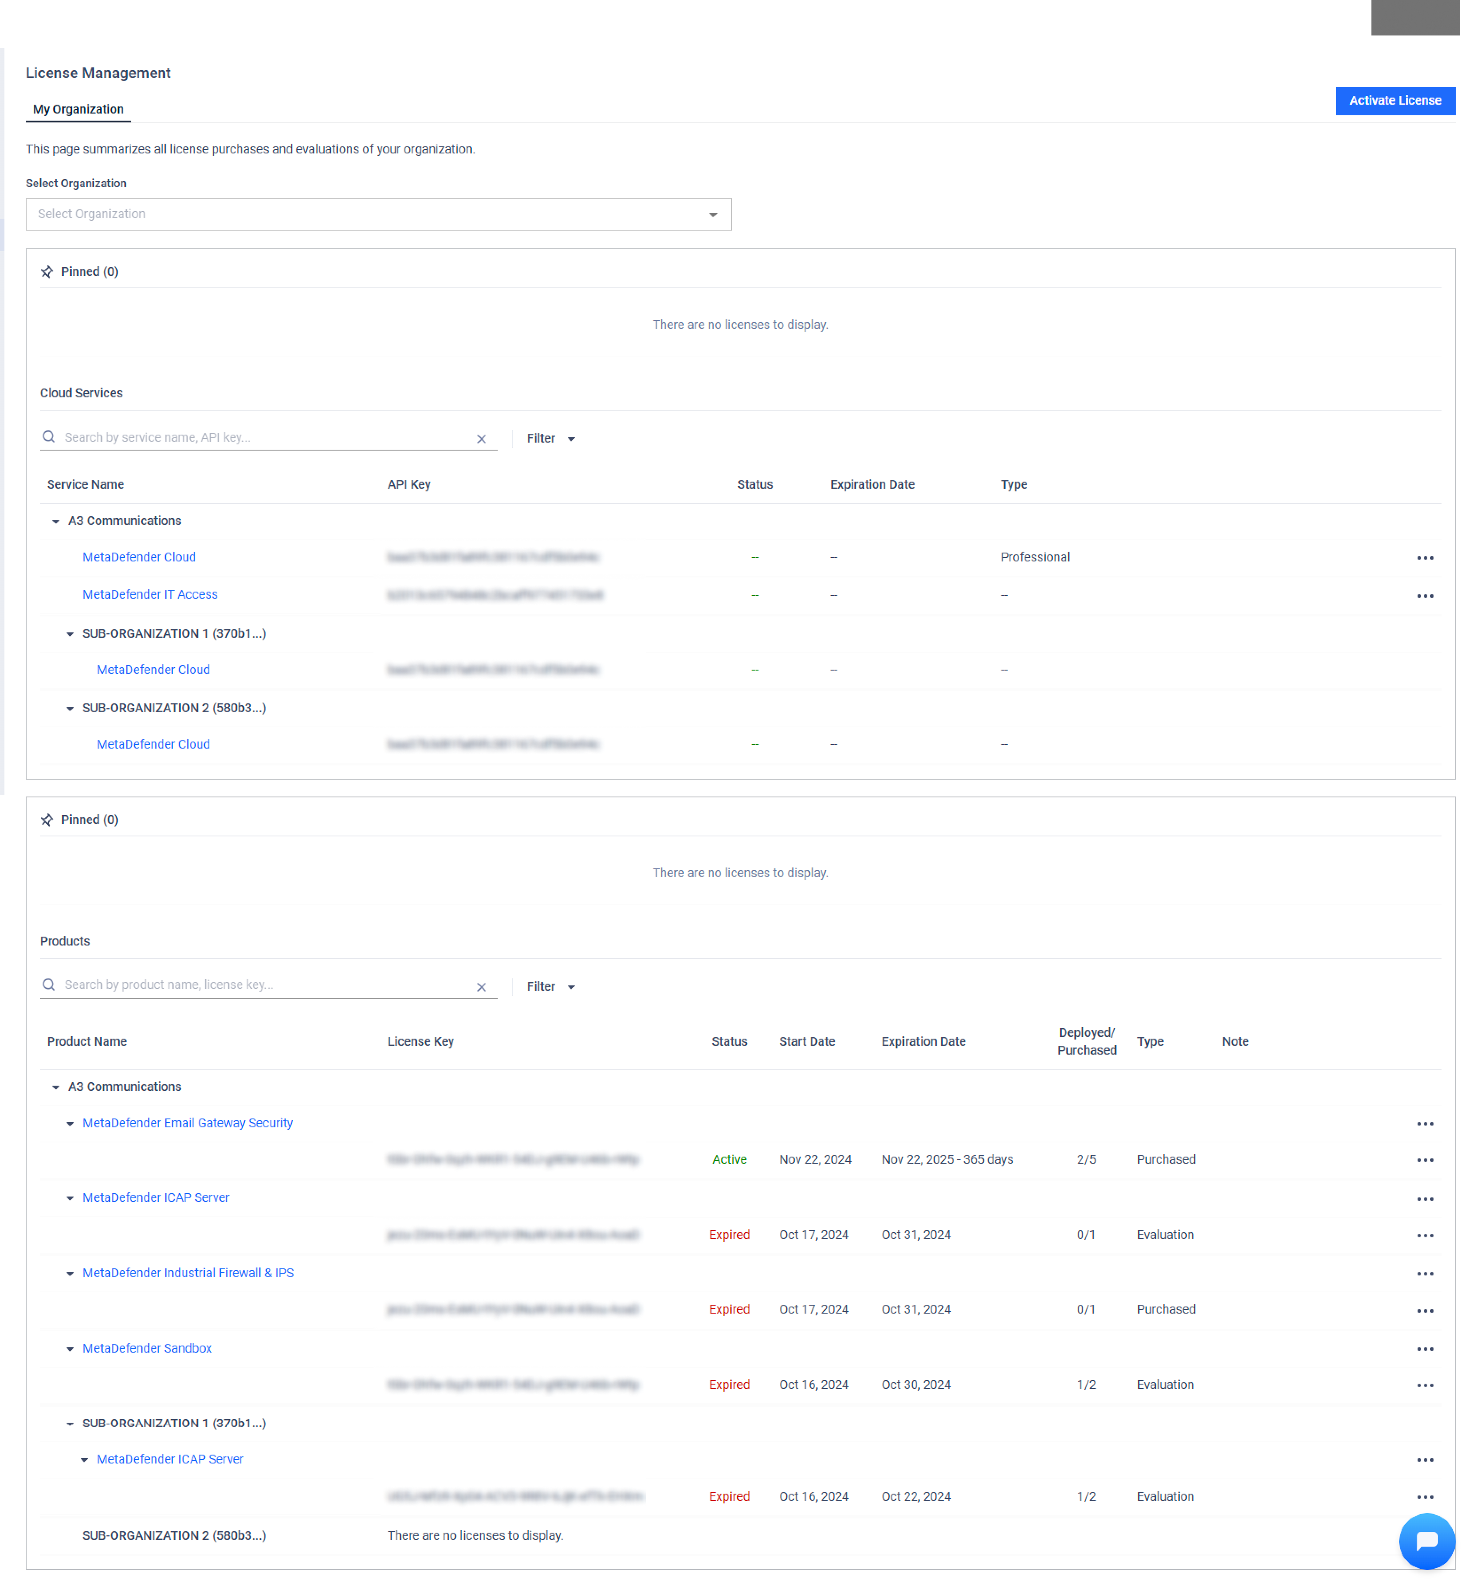
Task: Click 'Nov 22, 2025 - 365 days' cell
Action: coord(947,1159)
